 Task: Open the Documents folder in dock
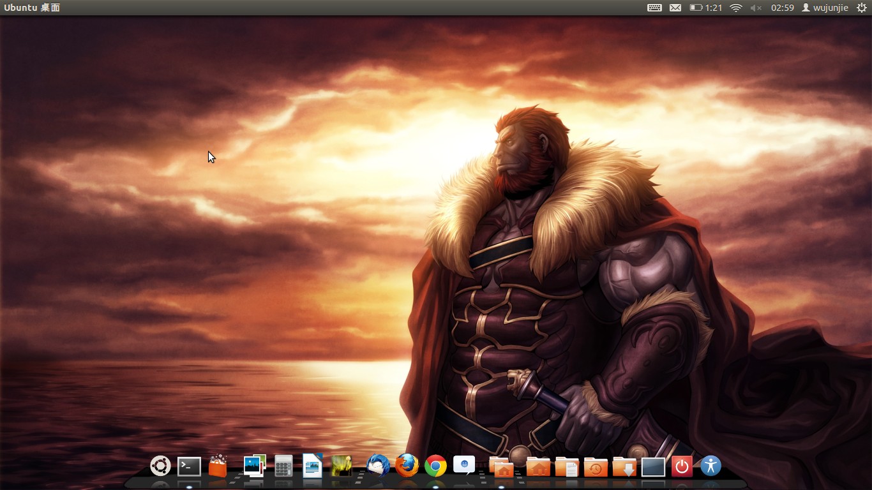click(x=566, y=467)
